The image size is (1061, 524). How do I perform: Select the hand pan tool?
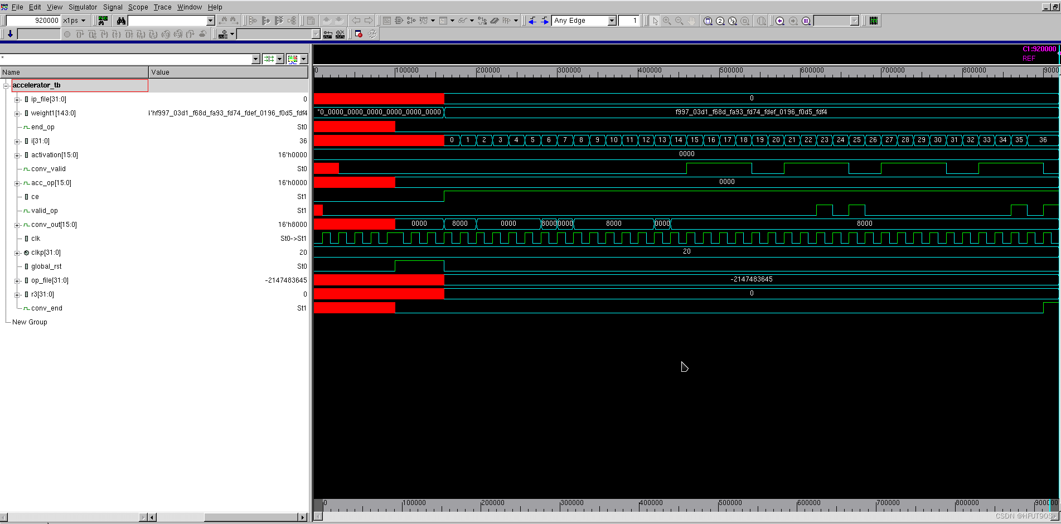coord(691,21)
